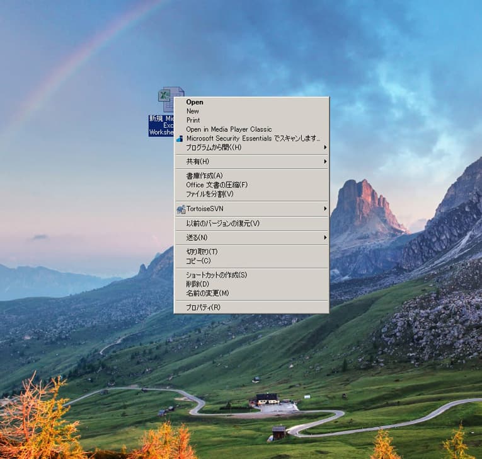The image size is (482, 459).
Task: Choose 削除(D) to delete the file
Action: click(198, 284)
